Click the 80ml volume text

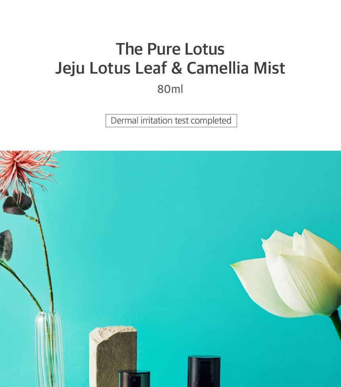point(170,89)
